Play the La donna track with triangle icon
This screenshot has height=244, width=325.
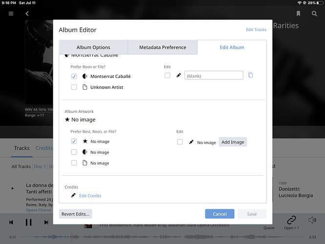coord(12,188)
